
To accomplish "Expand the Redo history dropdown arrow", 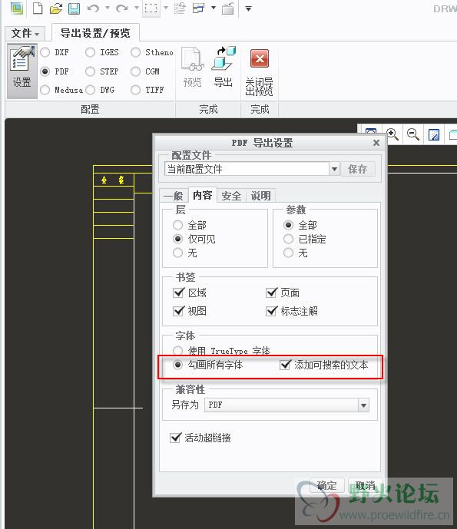I will (x=137, y=8).
